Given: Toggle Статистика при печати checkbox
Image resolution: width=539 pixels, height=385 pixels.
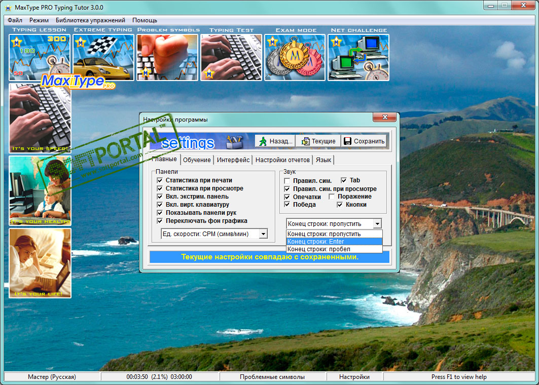Looking at the screenshot, I should pyautogui.click(x=160, y=180).
